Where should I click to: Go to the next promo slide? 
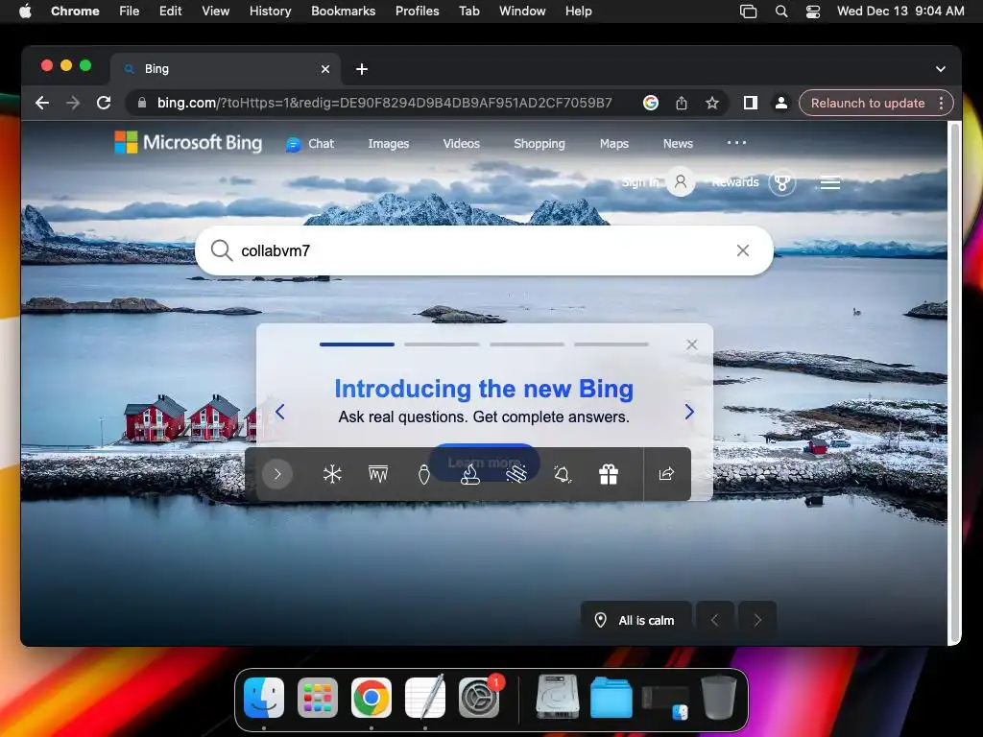click(689, 412)
